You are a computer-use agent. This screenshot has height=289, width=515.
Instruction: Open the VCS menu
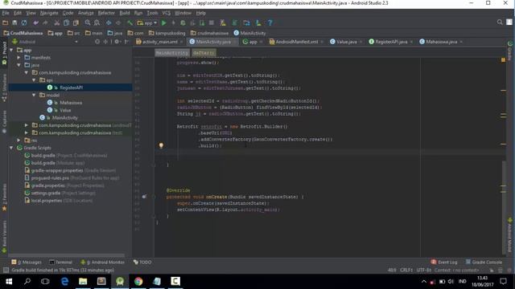point(167,13)
